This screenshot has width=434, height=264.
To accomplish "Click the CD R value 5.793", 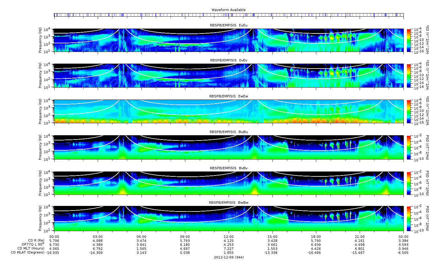I will pyautogui.click(x=185, y=240).
